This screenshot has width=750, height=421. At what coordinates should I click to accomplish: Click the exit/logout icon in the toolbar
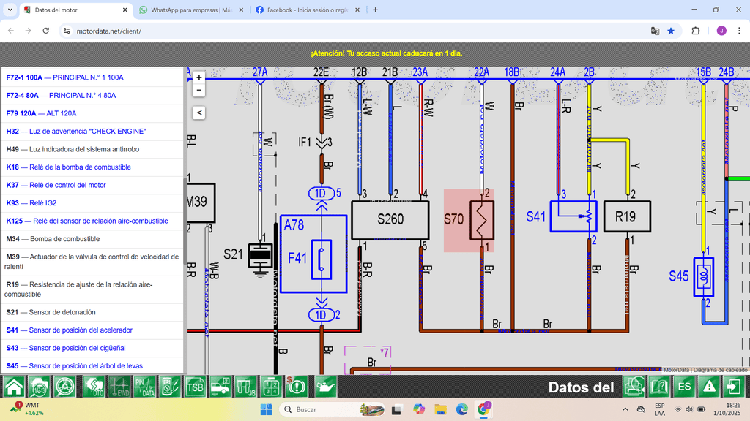coord(733,387)
